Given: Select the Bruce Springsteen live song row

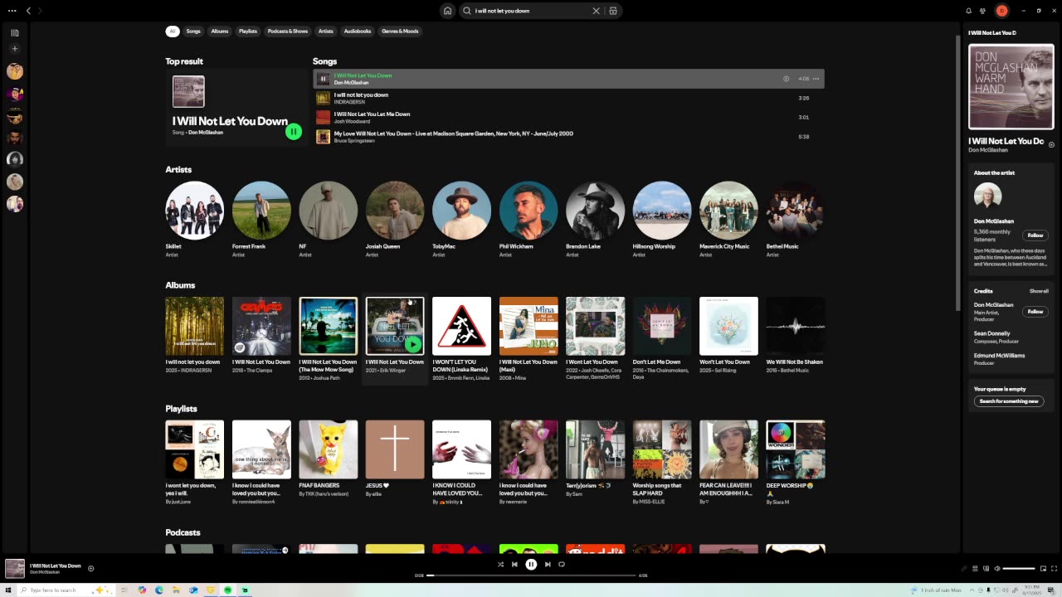Looking at the screenshot, I should click(568, 137).
